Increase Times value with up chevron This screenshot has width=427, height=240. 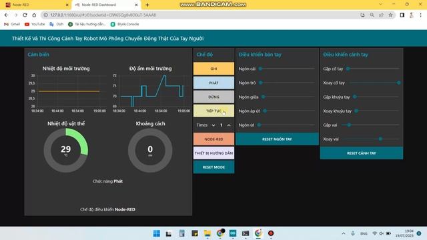(x=229, y=125)
